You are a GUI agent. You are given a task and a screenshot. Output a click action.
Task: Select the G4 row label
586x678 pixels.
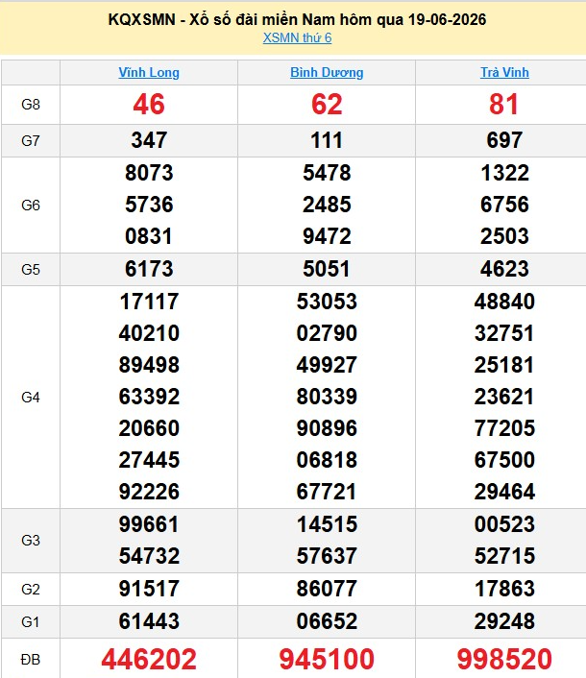pos(31,397)
